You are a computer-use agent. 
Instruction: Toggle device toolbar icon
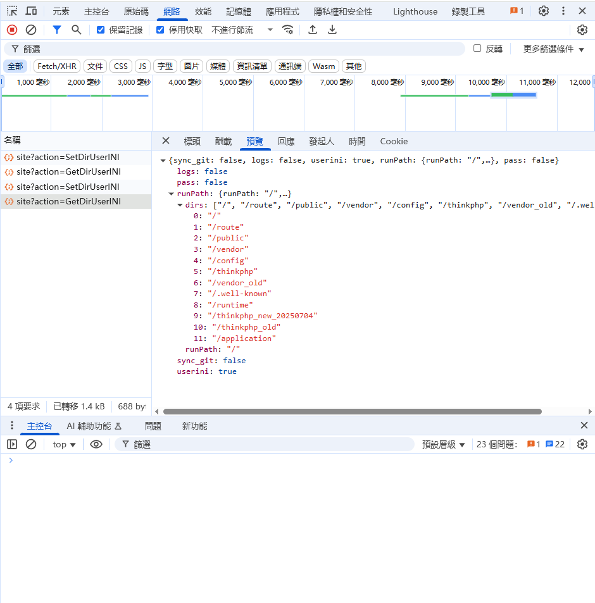pos(31,11)
